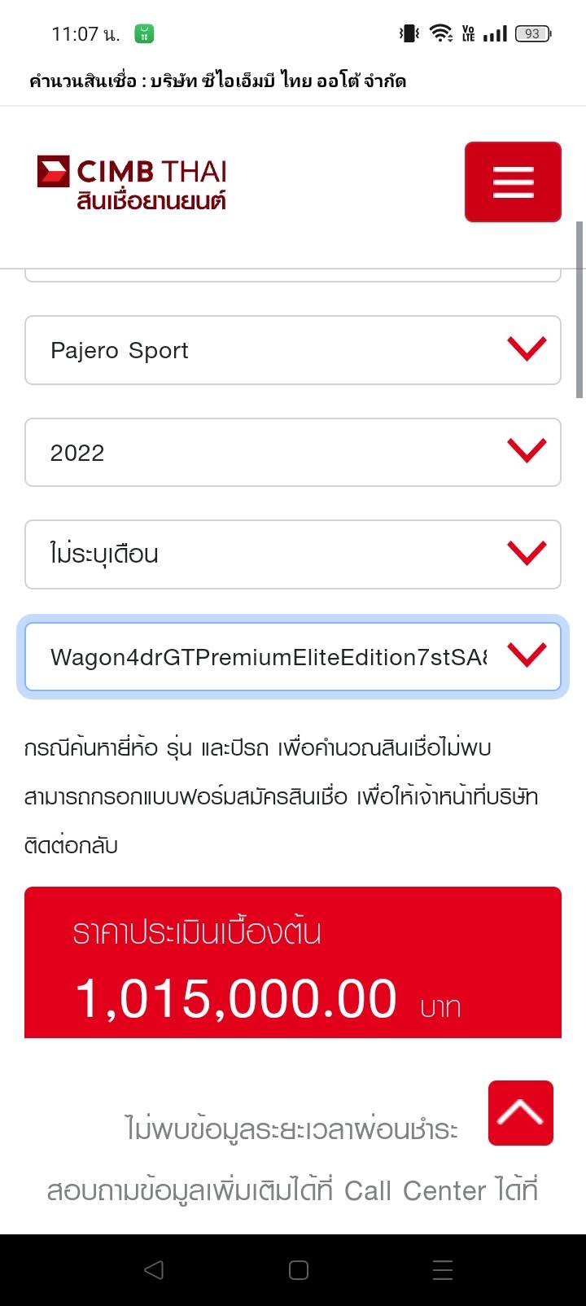Click the page scrollbar on right edge
Screen dimensions: 586x1306
tap(580, 309)
